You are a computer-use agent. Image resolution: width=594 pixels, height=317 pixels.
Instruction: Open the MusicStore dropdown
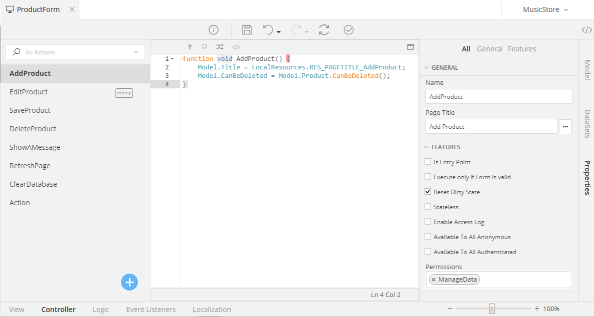(545, 9)
